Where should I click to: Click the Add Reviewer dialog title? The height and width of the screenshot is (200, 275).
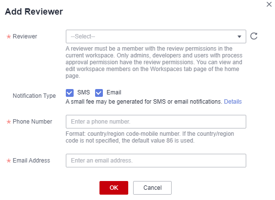pos(34,12)
